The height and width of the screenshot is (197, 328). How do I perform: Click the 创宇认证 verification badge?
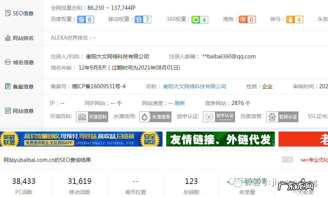219,117
